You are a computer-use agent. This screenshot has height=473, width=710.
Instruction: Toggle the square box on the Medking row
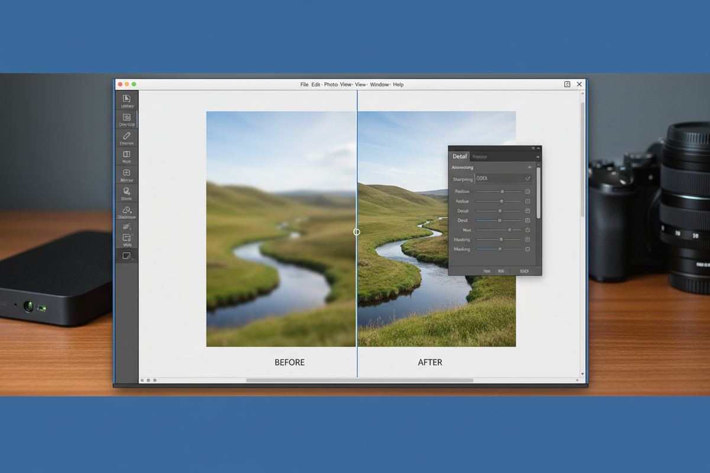(527, 239)
